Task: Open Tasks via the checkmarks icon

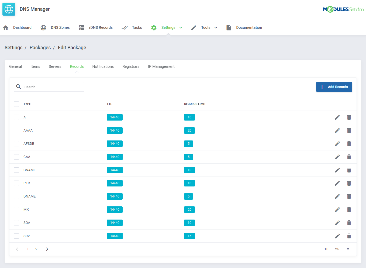Action: point(125,27)
